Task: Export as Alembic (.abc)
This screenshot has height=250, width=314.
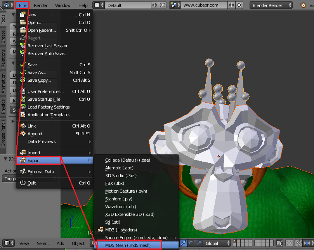Action: coord(136,168)
